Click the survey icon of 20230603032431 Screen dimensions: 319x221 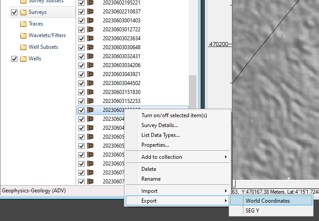tap(91, 56)
